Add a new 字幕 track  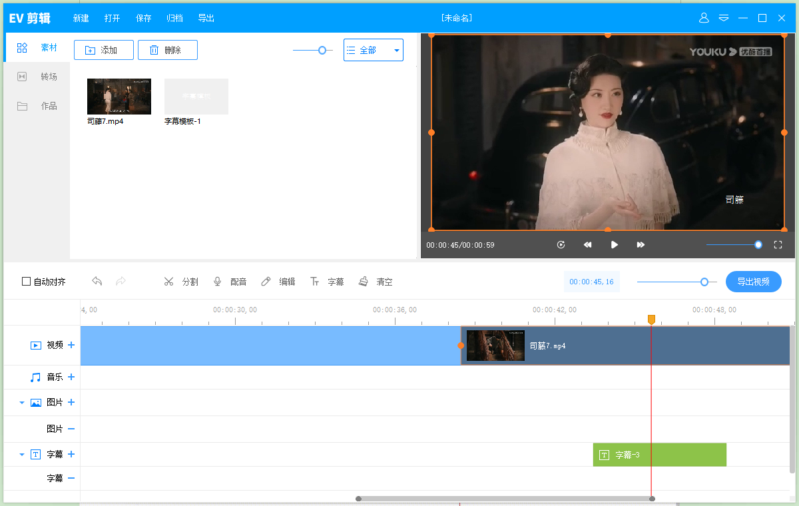tap(71, 454)
